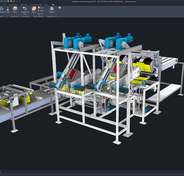184x176 pixels.
Task: Switch to the Environments ribbon tab
Action: (x=13, y=5)
